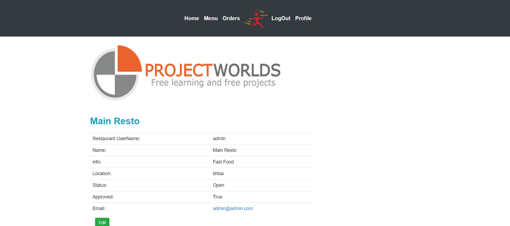Click the teal Main Resto heading
This screenshot has height=226, width=510.
pos(115,121)
